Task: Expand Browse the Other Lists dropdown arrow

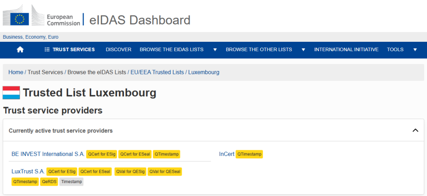Action: [x=303, y=50]
